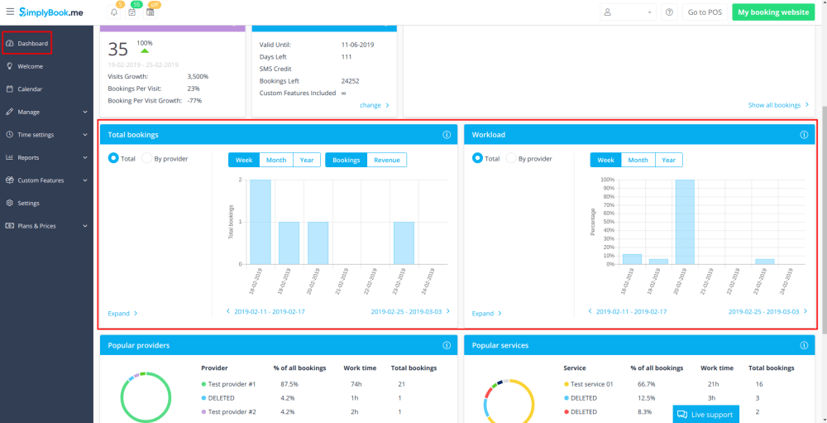Image resolution: width=827 pixels, height=423 pixels.
Task: Expand the Custom Features menu chevron
Action: point(85,180)
